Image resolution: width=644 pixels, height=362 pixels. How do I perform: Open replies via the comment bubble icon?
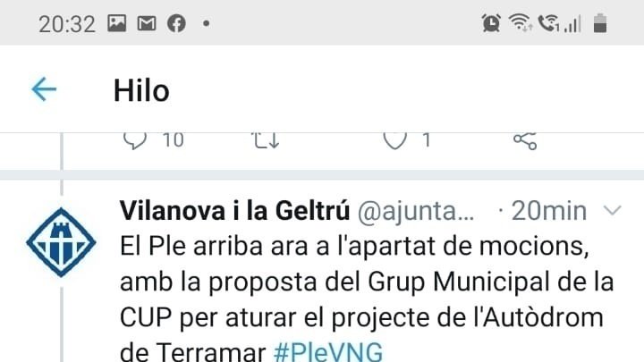[x=135, y=141]
